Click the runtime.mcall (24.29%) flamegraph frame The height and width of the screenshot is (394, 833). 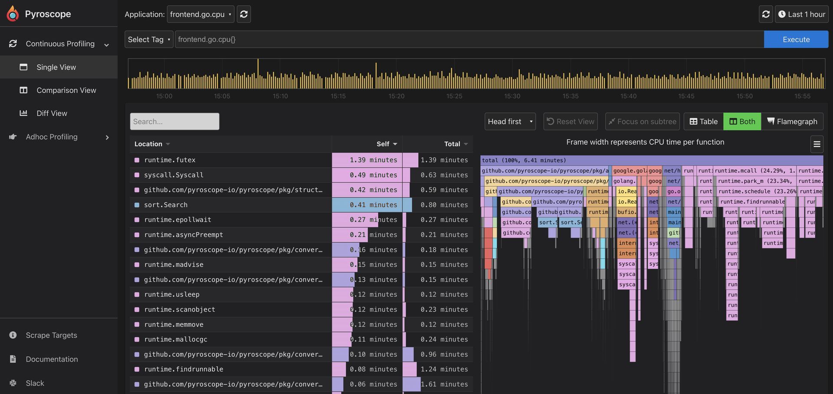[x=754, y=171]
